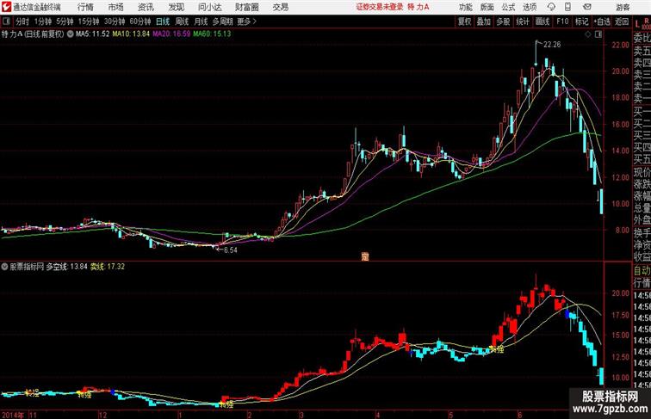
Task: Click the 特力A (日线 前复权) chart title
Action: 33,34
